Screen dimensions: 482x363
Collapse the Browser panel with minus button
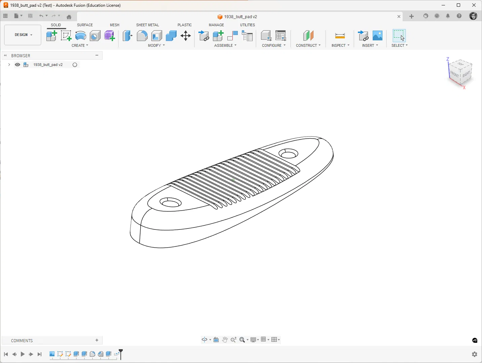(97, 56)
